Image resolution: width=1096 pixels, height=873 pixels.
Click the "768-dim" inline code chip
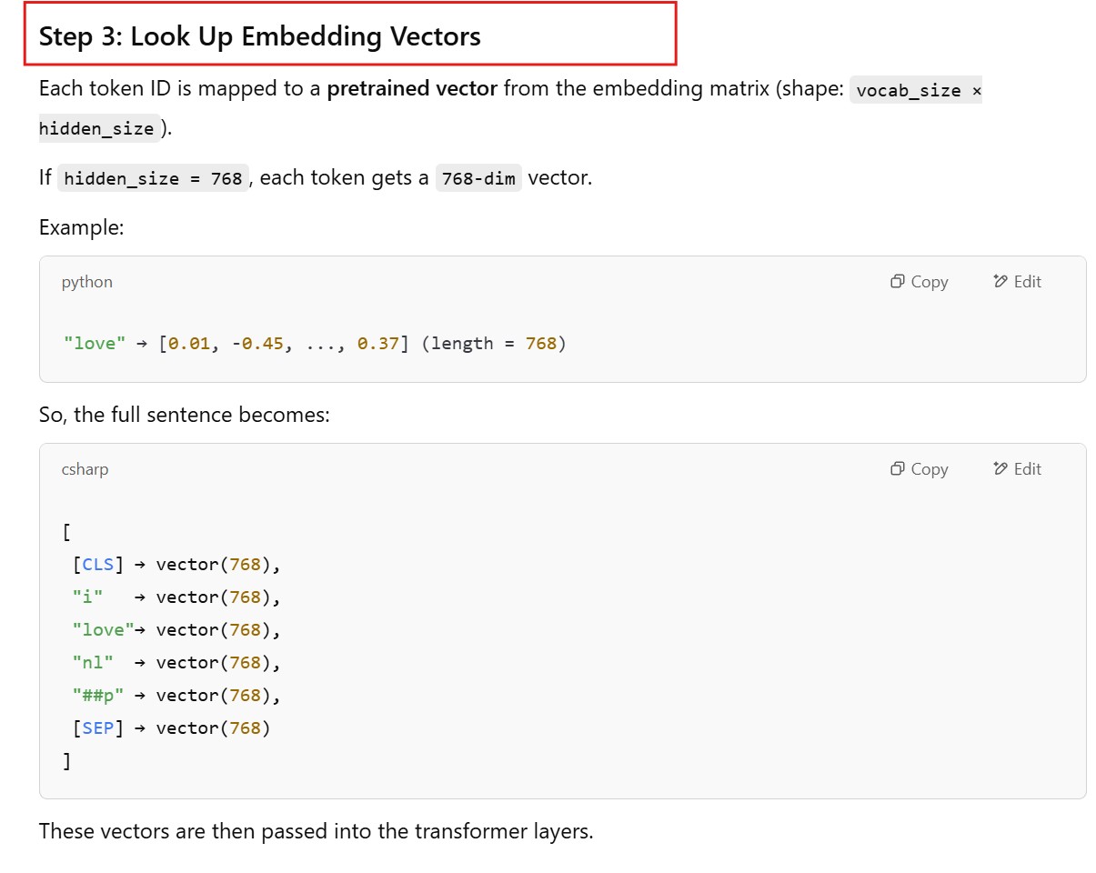pyautogui.click(x=478, y=178)
